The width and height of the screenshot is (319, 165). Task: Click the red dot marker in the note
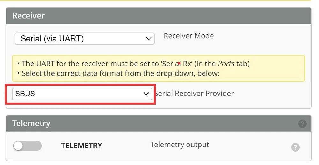pos(179,63)
